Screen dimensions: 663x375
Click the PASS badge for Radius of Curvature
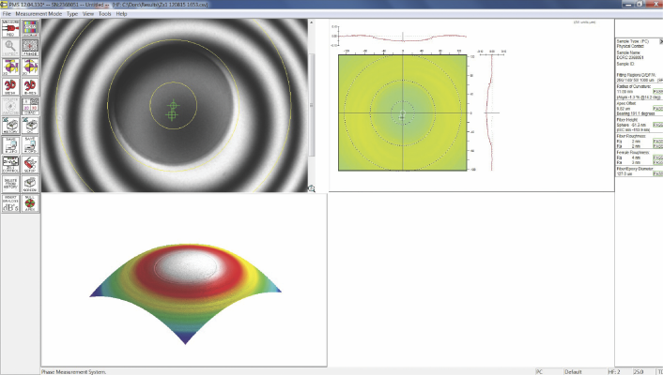(657, 93)
